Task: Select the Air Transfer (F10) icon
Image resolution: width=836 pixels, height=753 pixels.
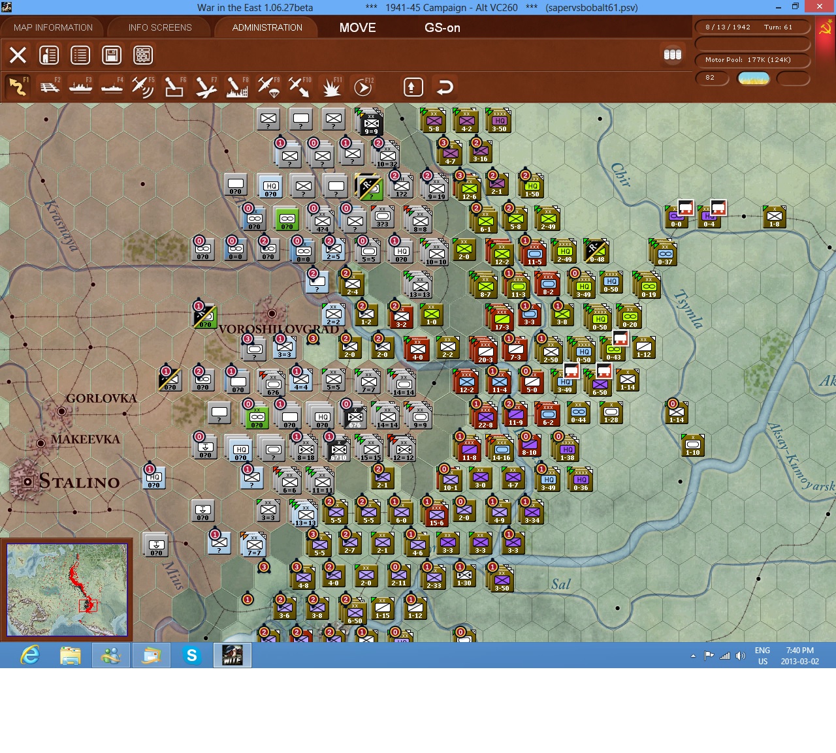Action: click(x=300, y=87)
